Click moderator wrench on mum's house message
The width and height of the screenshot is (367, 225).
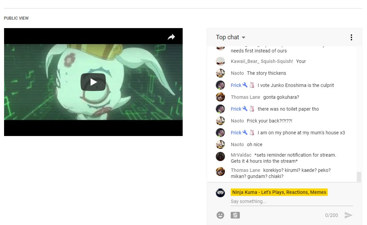point(245,132)
